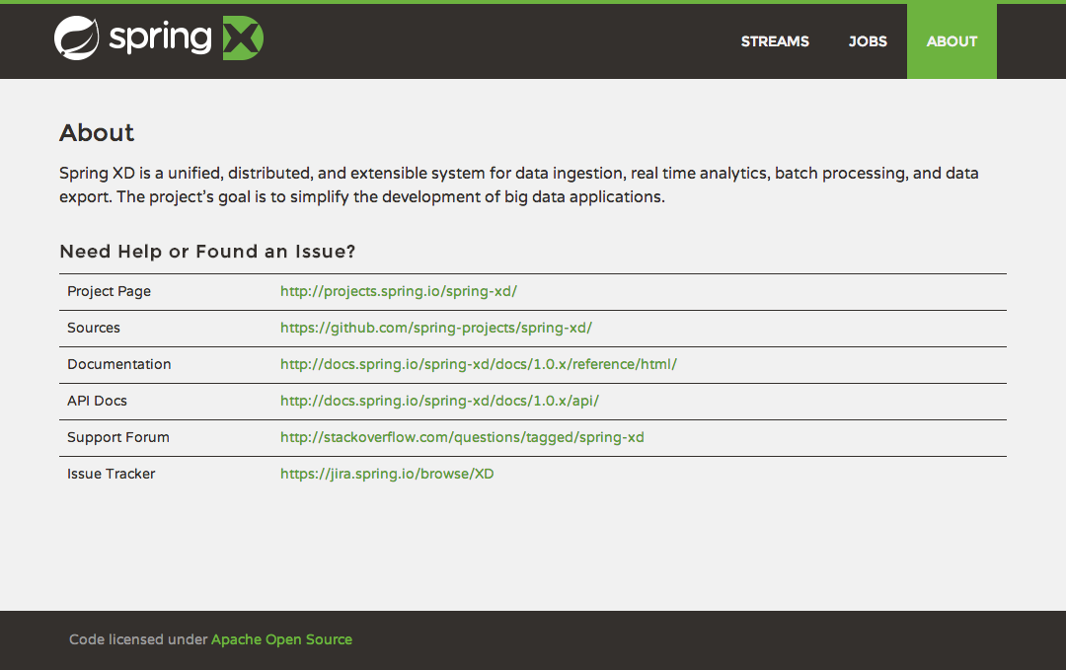Click the "Issue Tracker" row label
This screenshot has height=670, width=1066.
pos(111,475)
